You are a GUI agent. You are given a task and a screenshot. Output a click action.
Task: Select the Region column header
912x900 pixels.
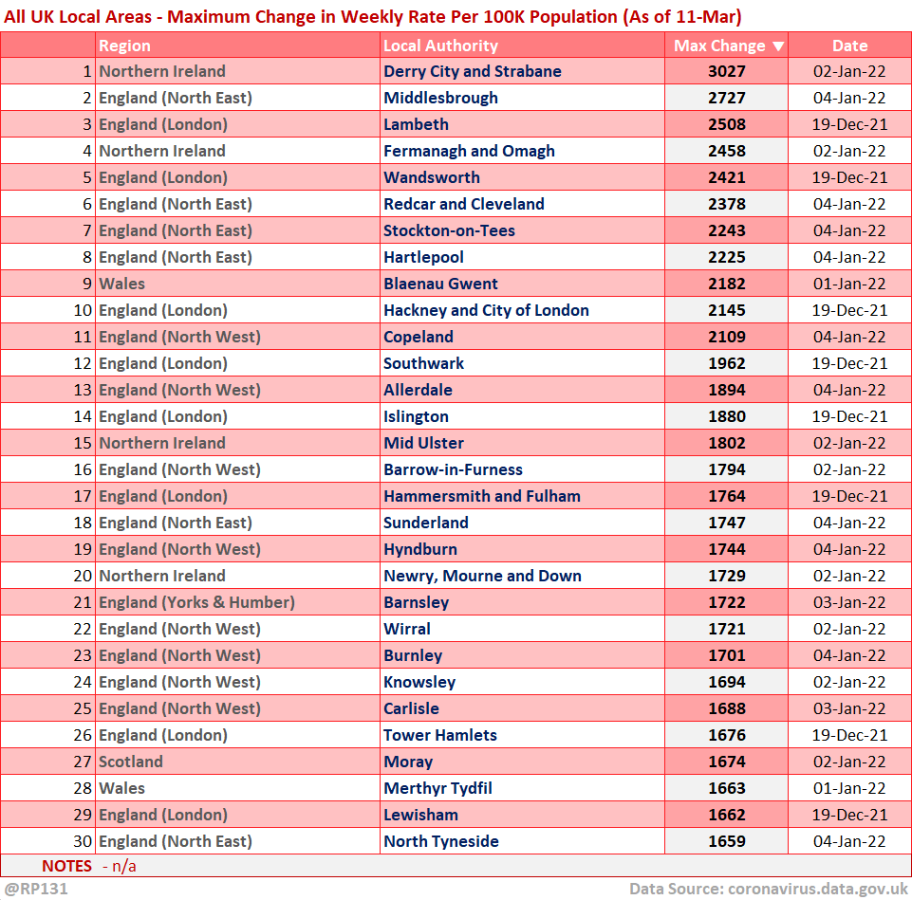pyautogui.click(x=124, y=46)
